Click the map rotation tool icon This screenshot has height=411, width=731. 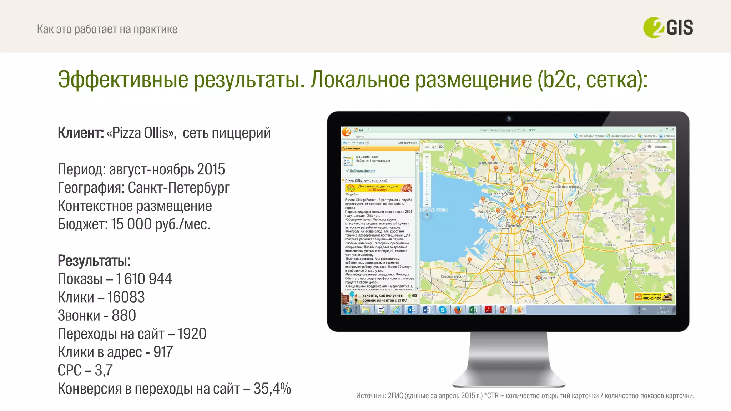[433, 147]
